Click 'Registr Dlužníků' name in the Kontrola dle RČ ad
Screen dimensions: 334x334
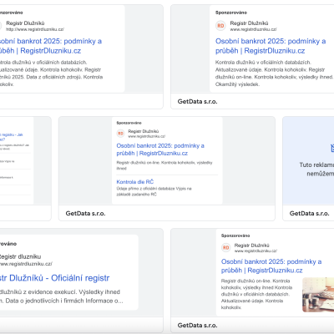point(144,131)
